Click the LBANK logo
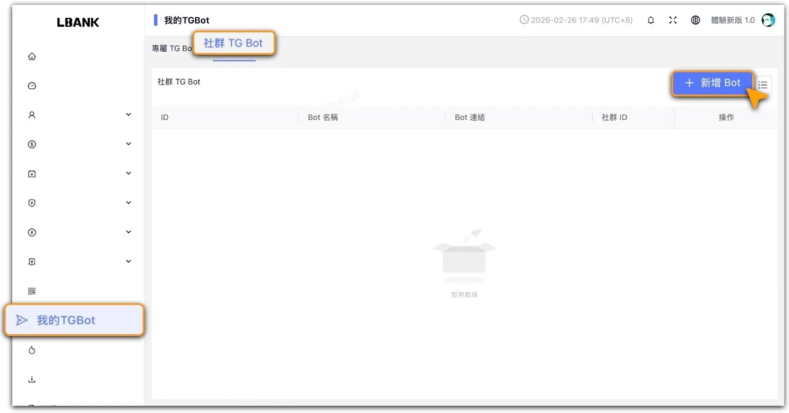Screen dimensions: 789x413 pyautogui.click(x=78, y=22)
